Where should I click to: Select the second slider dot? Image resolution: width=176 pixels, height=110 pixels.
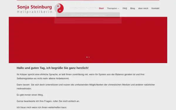click(x=89, y=57)
